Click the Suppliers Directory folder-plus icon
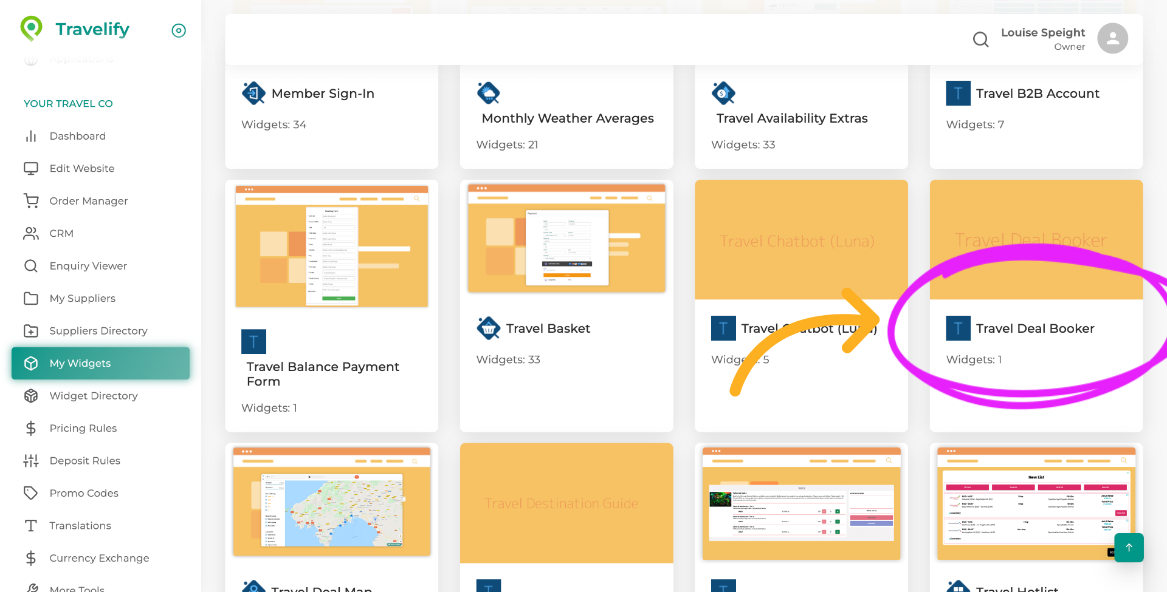Viewport: 1167px width, 592px height. (31, 331)
